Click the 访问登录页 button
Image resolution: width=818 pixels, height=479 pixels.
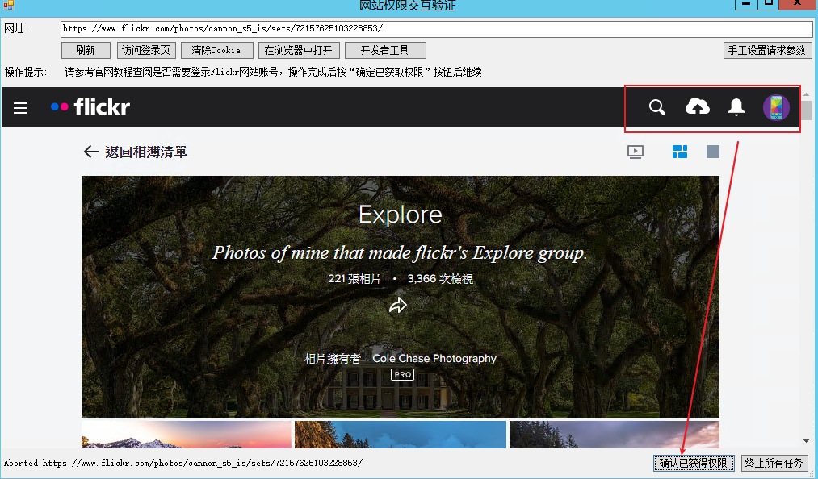(146, 51)
